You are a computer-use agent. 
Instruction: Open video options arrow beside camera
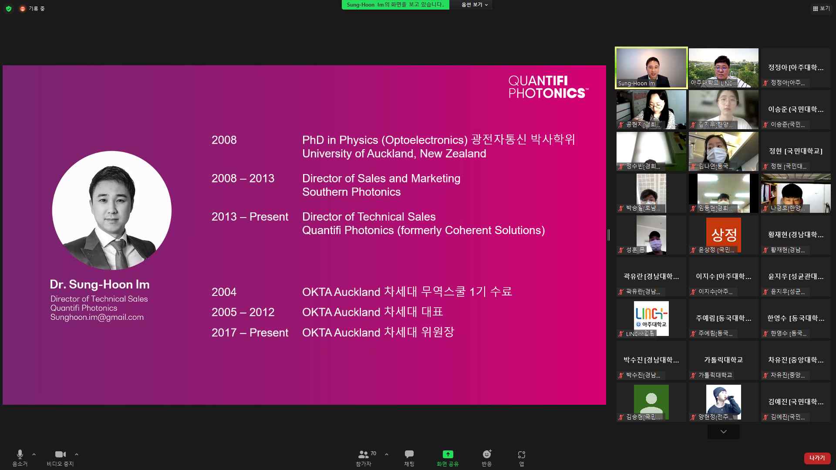[x=77, y=454]
